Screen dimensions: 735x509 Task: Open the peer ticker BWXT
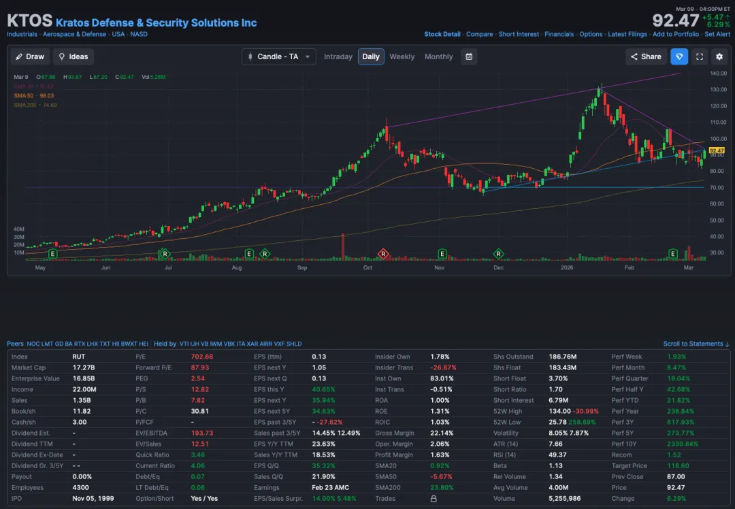pos(129,344)
